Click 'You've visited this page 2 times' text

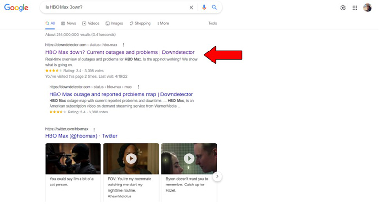86,76
